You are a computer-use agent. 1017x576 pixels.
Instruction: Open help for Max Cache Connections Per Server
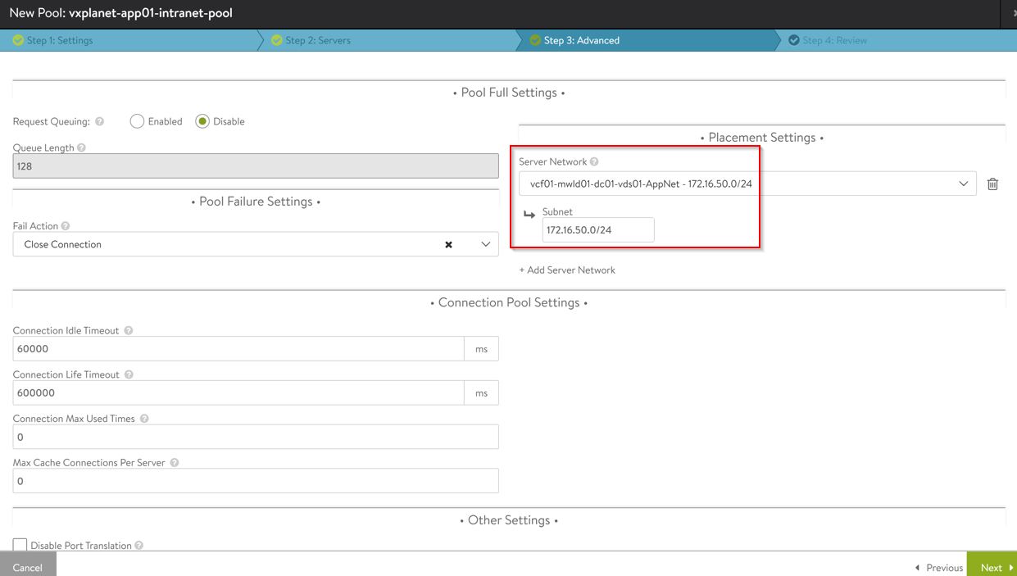tap(175, 463)
